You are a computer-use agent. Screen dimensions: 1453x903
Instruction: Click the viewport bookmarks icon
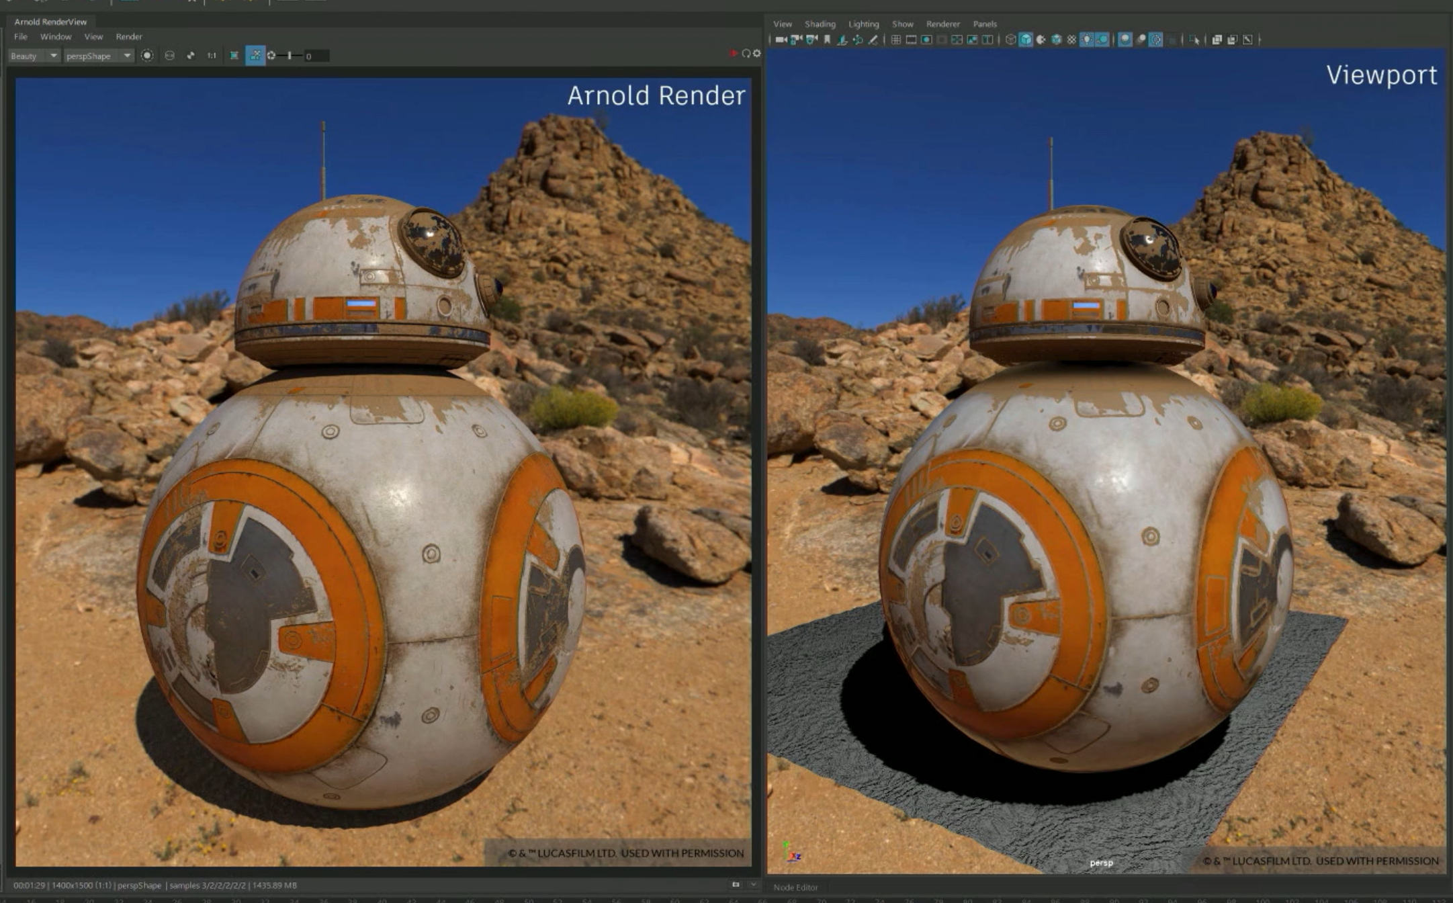point(827,40)
